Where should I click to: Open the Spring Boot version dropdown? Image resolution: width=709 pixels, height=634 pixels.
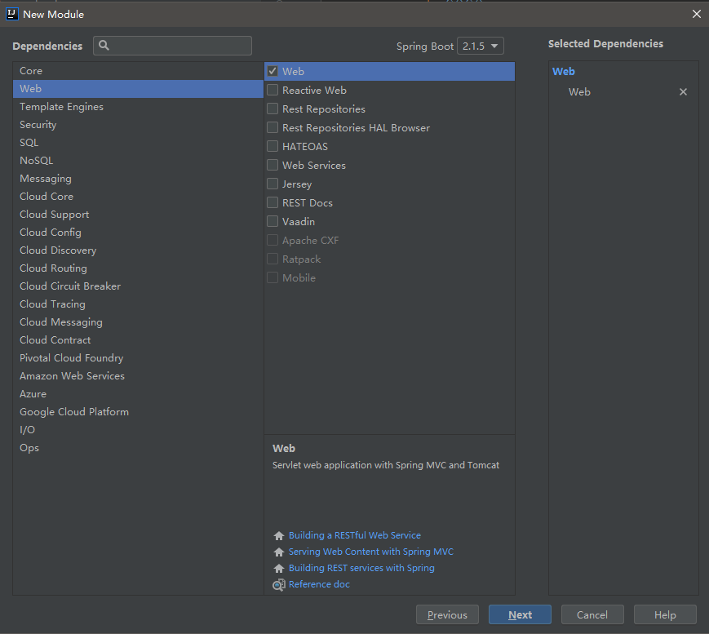(x=481, y=47)
